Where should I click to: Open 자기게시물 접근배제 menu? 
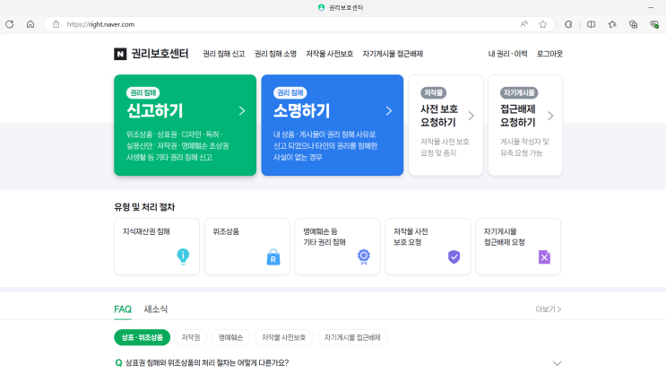(x=393, y=54)
